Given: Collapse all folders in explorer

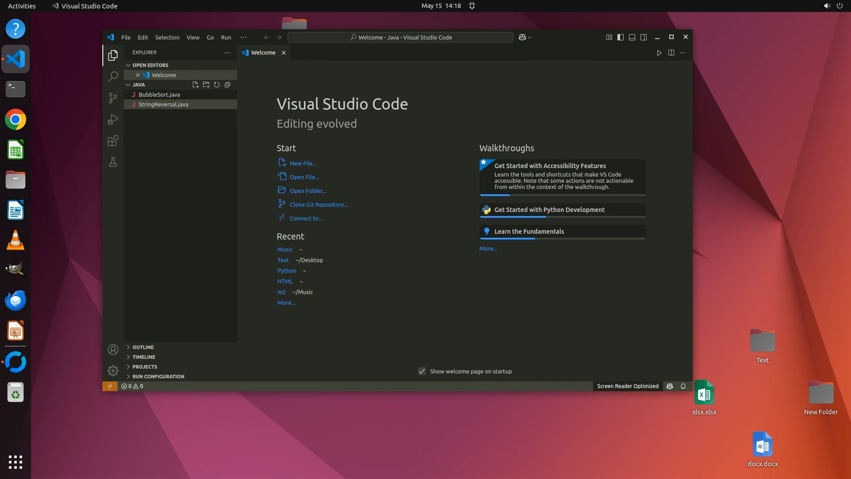Looking at the screenshot, I should pyautogui.click(x=227, y=85).
